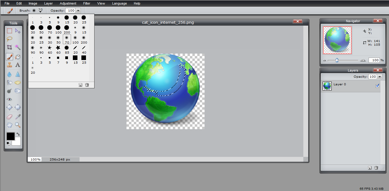Pick the calligraphic 40 brush preset
This screenshot has width=389, height=191.
tap(84, 50)
